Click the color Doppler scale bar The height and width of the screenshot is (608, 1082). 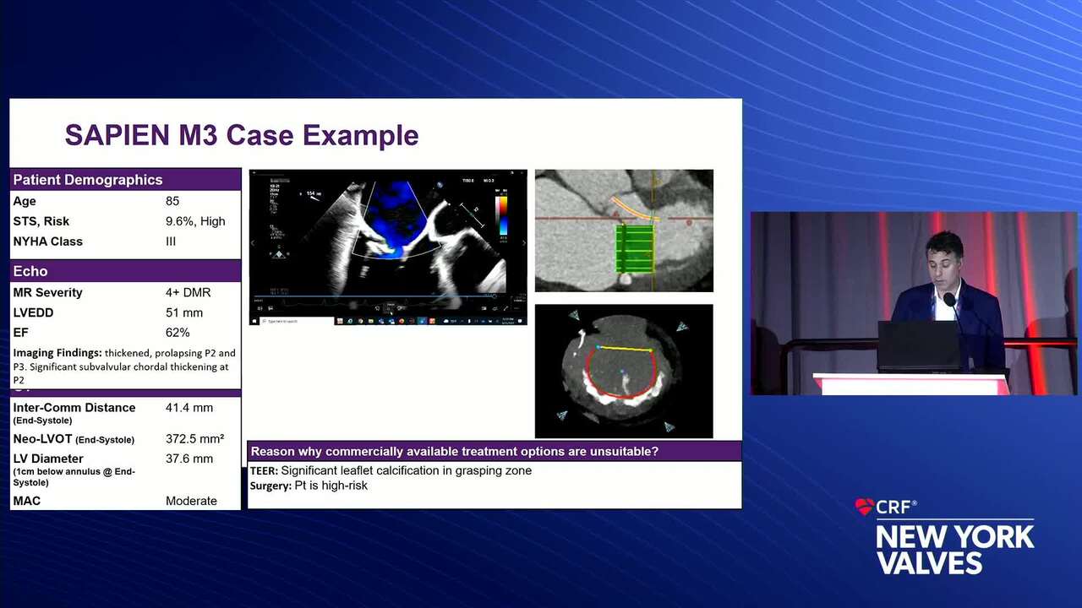tap(502, 214)
